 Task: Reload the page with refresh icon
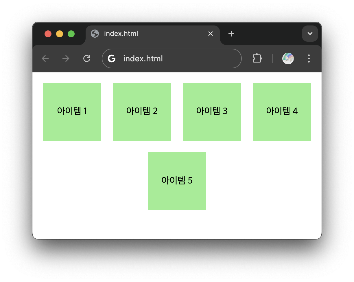click(x=87, y=59)
